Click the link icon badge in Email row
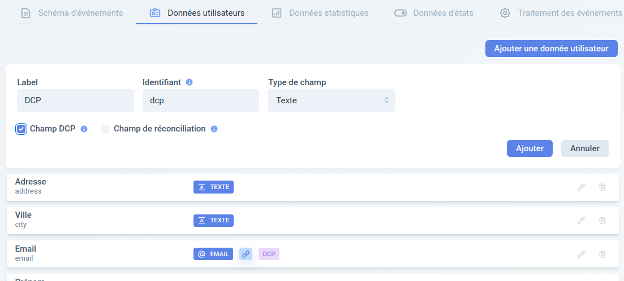624x281 pixels. coord(246,254)
